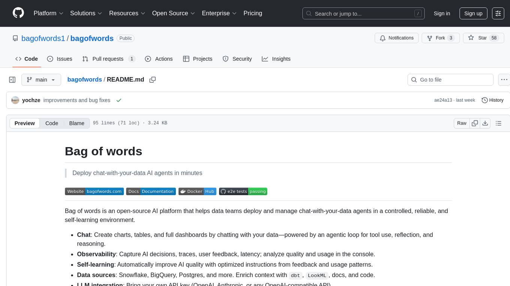This screenshot has width=510, height=286.
Task: Open the README outline icon
Action: [x=498, y=123]
